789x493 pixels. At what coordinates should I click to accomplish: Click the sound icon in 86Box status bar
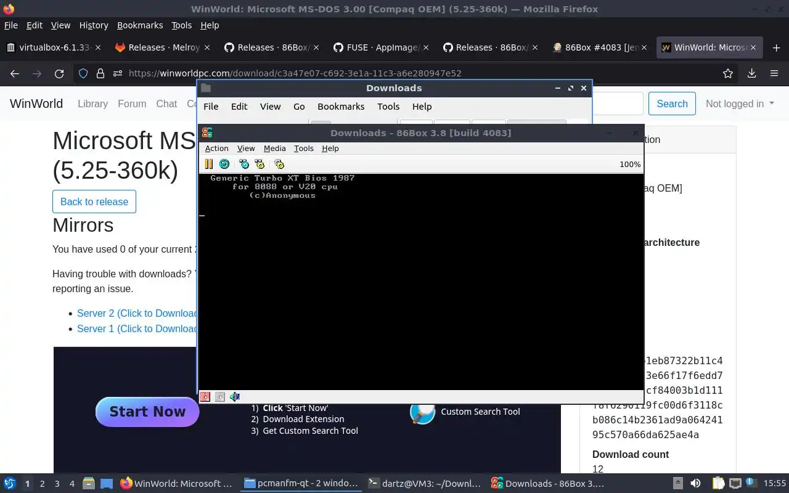(235, 397)
